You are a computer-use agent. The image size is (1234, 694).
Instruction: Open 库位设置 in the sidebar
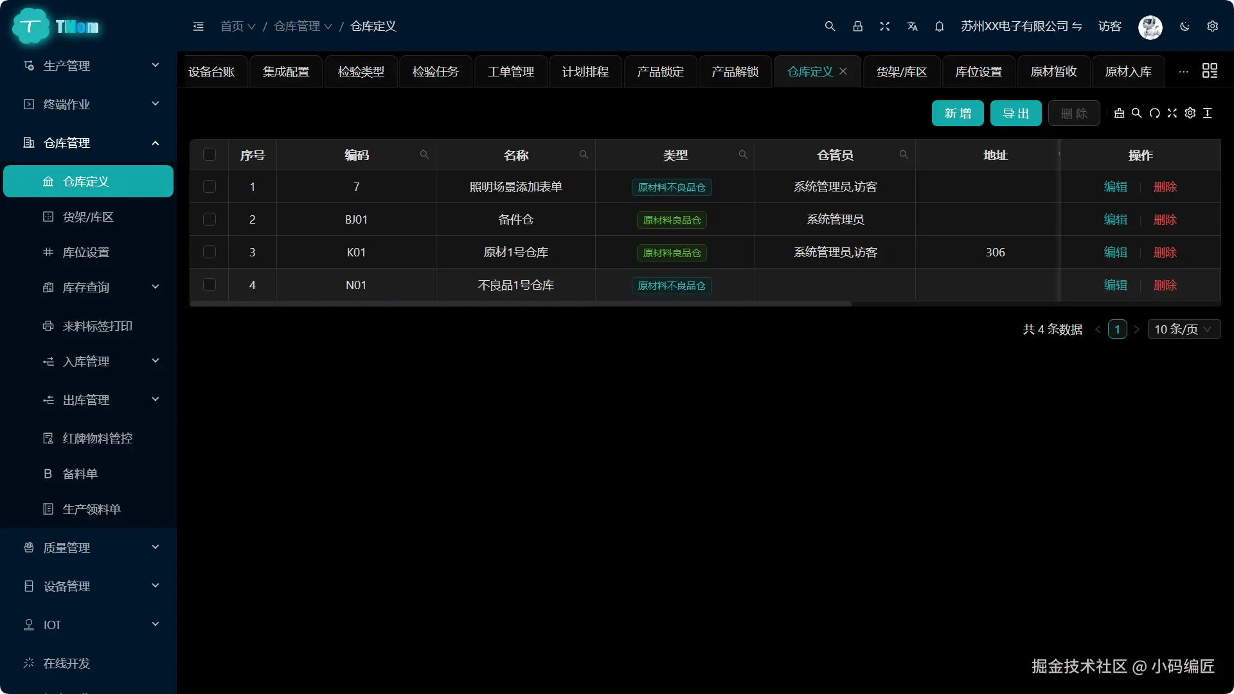(86, 252)
